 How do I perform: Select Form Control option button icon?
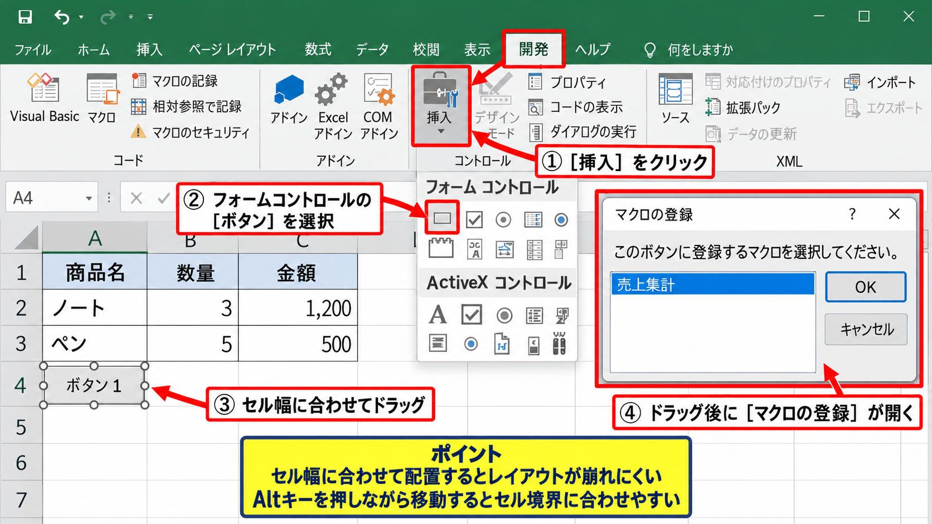(503, 220)
